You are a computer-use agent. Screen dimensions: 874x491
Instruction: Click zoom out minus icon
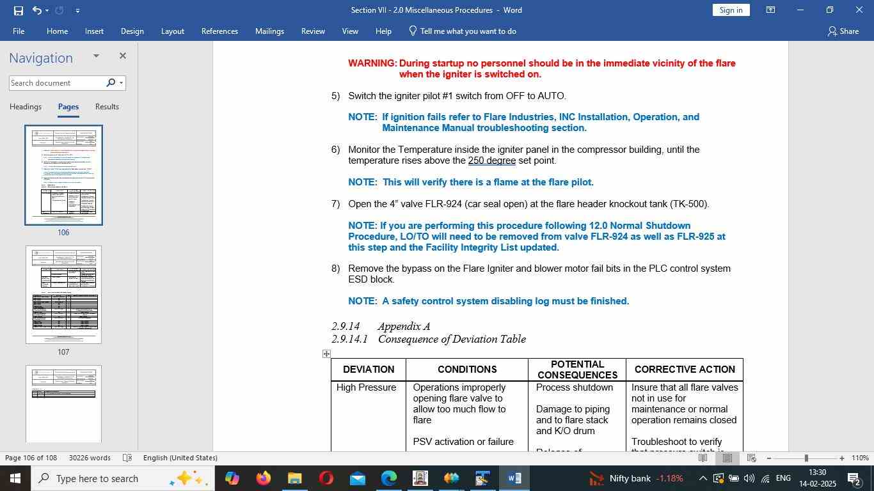(769, 458)
